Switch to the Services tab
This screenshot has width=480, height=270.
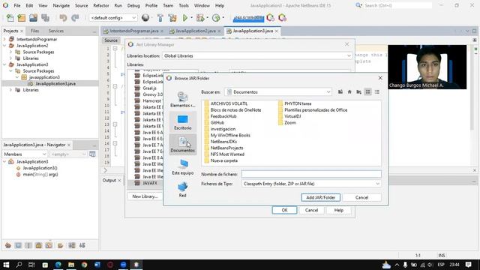click(x=56, y=31)
